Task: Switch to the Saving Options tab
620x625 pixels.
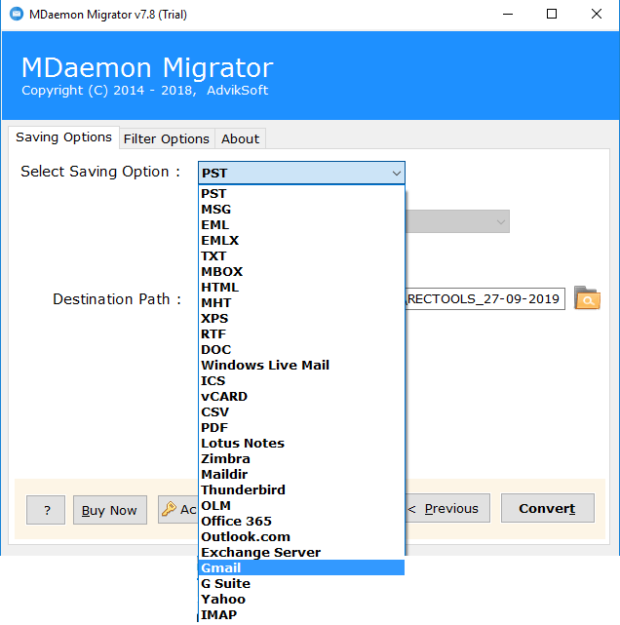Action: 63,137
